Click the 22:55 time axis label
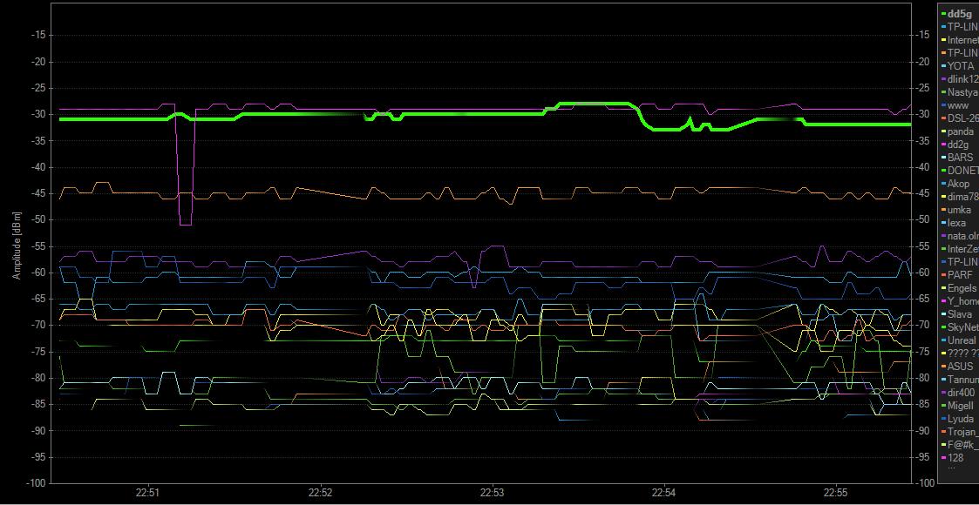 pyautogui.click(x=837, y=493)
